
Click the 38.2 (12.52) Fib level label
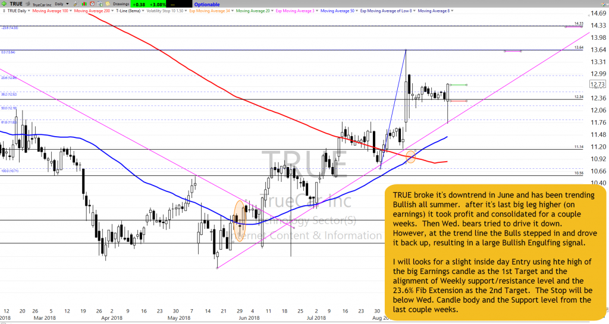[9, 95]
